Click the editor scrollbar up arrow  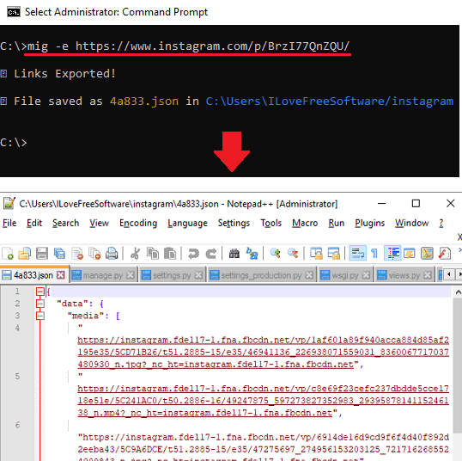458,292
